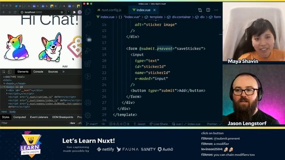Open the Event Listeners pane tab
Viewport: 285px width, 160px height.
pyautogui.click(x=39, y=117)
